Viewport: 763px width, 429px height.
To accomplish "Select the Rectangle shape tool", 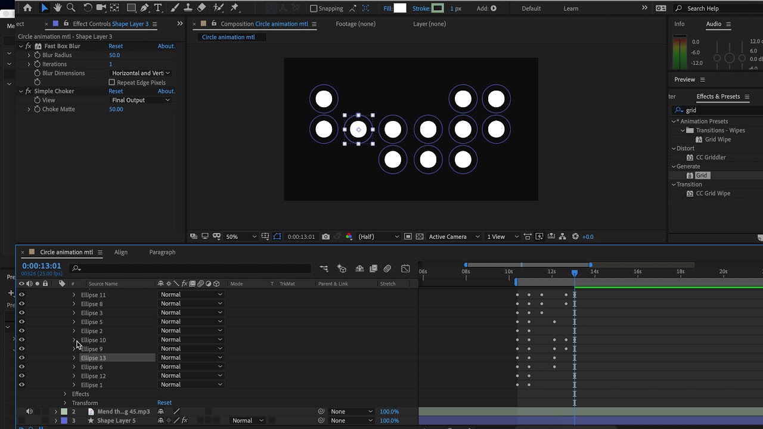I will click(131, 8).
